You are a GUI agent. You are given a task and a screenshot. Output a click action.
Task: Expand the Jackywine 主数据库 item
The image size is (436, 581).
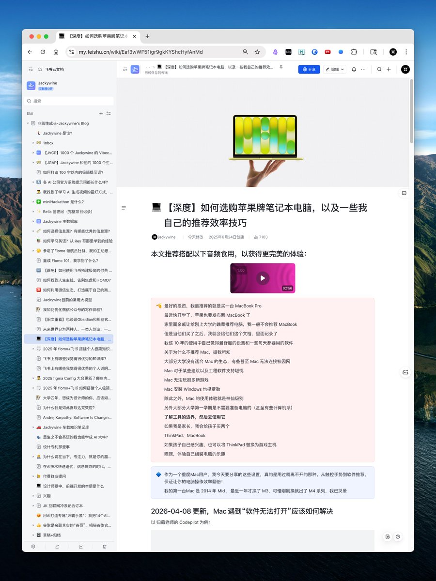[33, 221]
